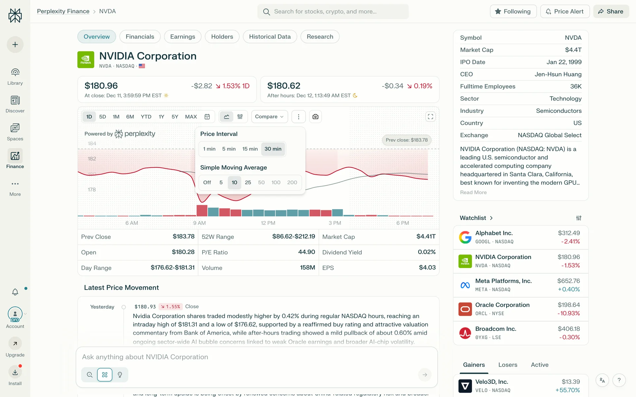Open the Compare dropdown
The height and width of the screenshot is (397, 636).
(x=269, y=116)
